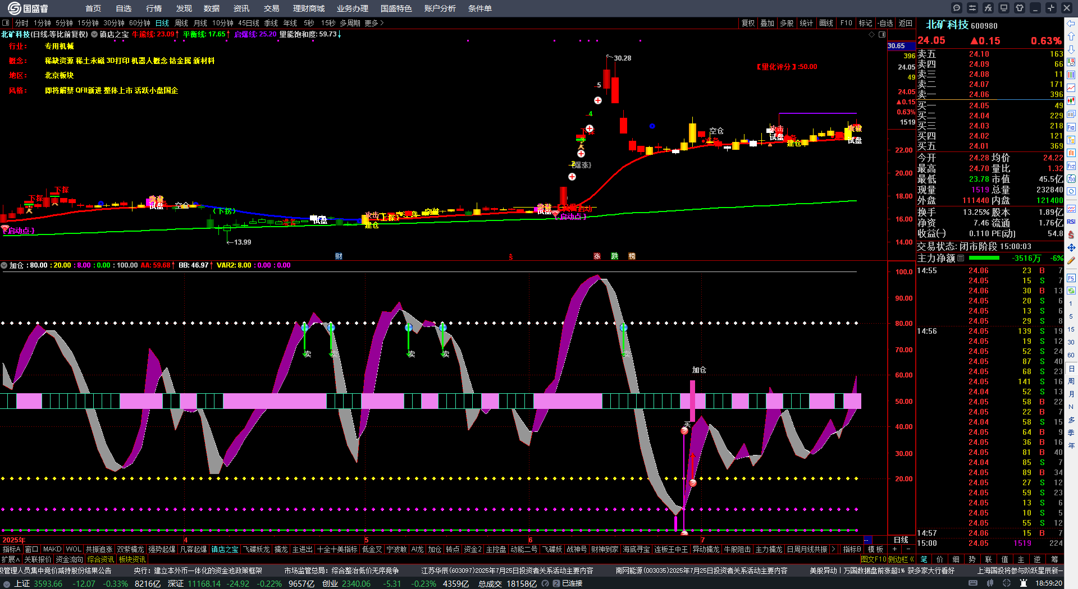The image size is (1078, 589).
Task: Click the circle dropdown before 加仓 indicator
Action: [4, 265]
